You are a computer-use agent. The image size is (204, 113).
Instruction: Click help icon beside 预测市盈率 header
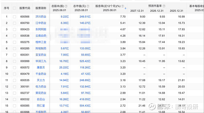click(x=164, y=6)
